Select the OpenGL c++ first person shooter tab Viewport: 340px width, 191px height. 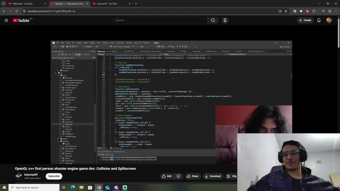tap(69, 4)
